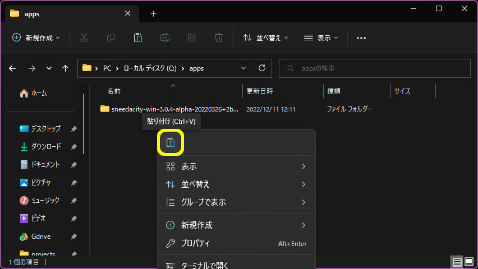This screenshot has height=269, width=478.
Task: Click the Paste clipboard icon in toolbar
Action: coord(138,38)
